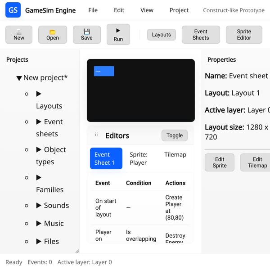Select the blue Player sprite on canvas
The height and width of the screenshot is (270, 270).
coord(104,71)
